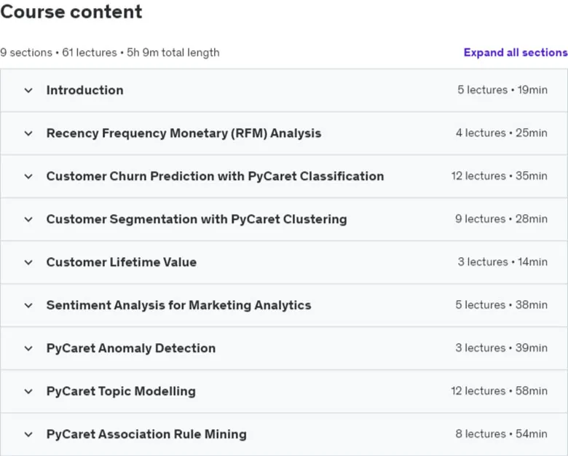This screenshot has height=456, width=568.
Task: Open Customer Churn Prediction with PyCaret Classification
Action: 215,176
